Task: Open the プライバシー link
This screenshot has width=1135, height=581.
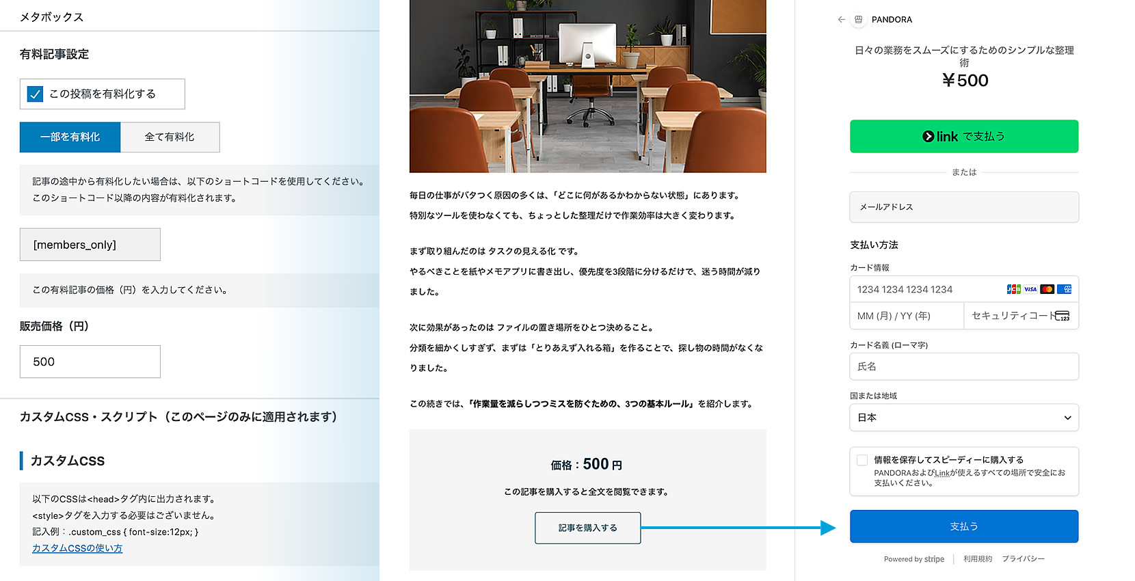Action: point(1024,558)
